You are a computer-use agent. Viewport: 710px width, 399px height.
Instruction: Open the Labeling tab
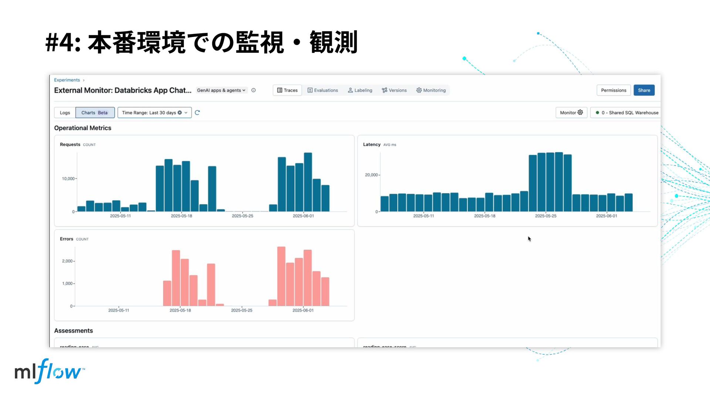(x=360, y=90)
